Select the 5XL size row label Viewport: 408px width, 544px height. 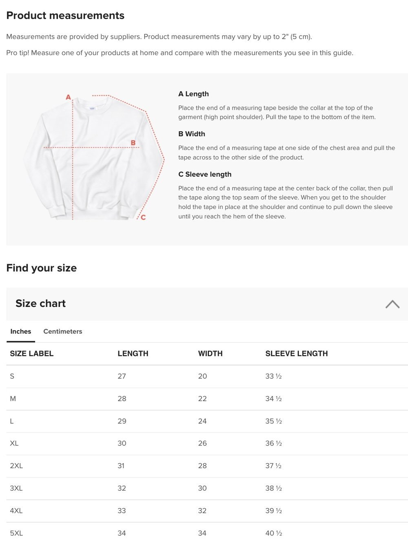[16, 533]
